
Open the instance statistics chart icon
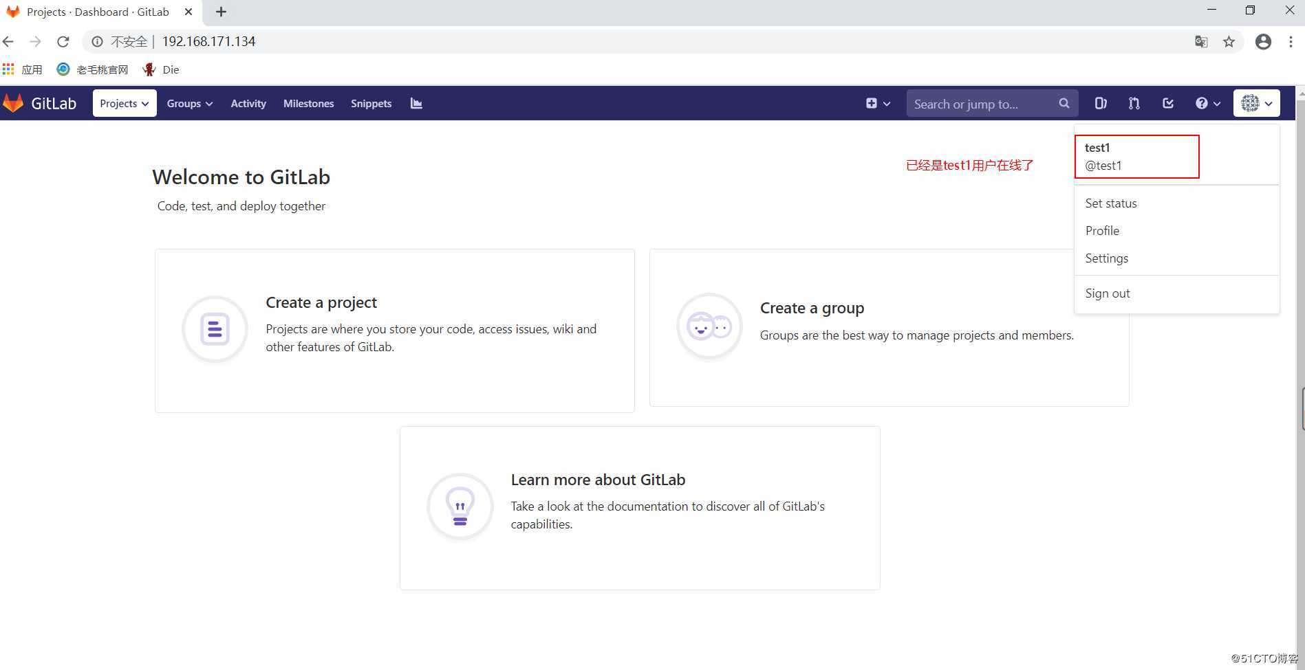pos(416,103)
